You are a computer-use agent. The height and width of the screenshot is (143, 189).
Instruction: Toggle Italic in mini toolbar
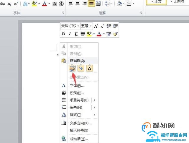70,34
